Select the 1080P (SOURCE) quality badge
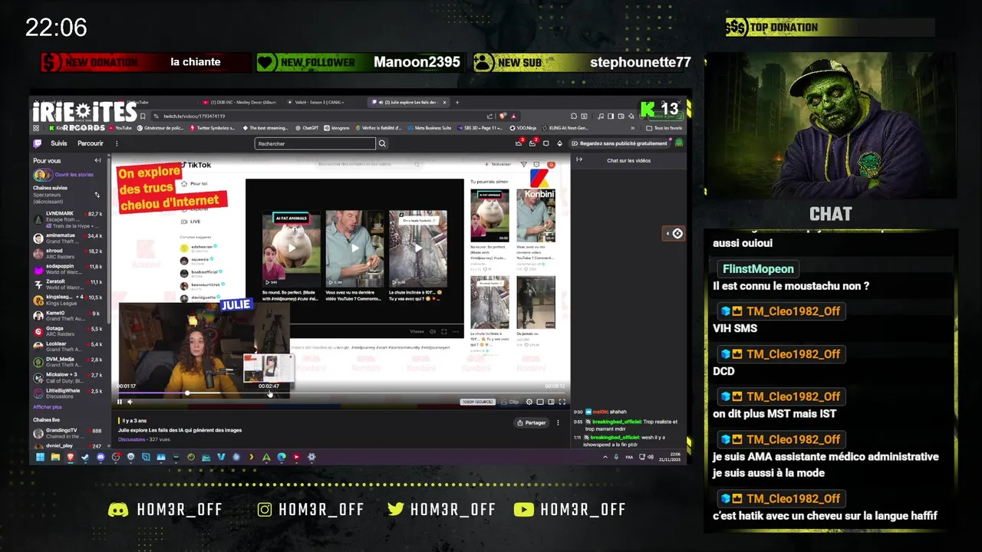Viewport: 982px width, 552px height. [x=477, y=402]
